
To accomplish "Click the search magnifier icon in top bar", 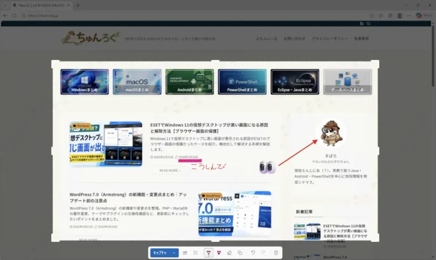I will (x=368, y=24).
